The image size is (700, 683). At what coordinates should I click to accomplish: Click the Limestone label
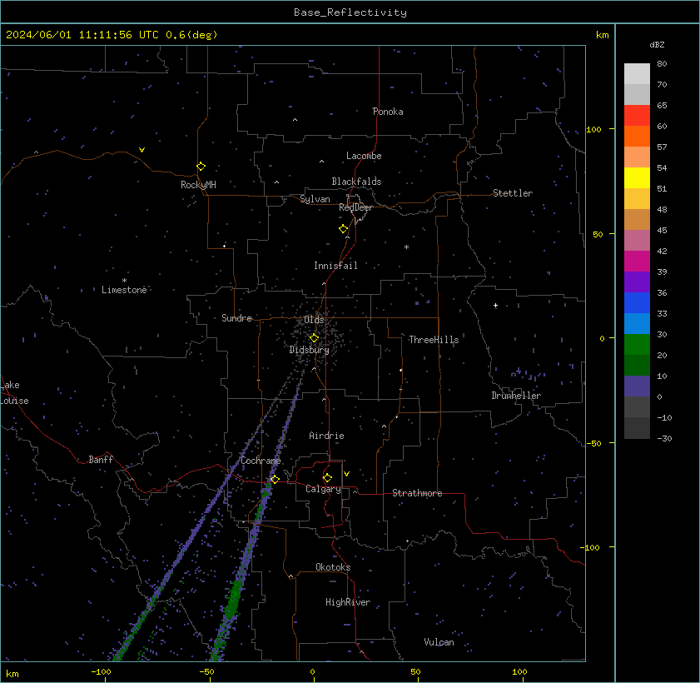(124, 290)
